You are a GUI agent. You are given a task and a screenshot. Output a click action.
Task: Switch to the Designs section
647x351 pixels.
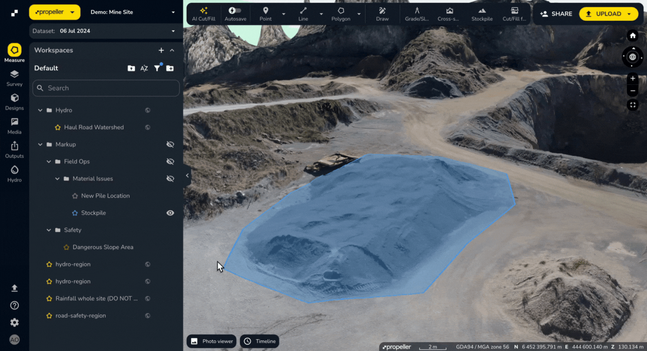point(14,102)
